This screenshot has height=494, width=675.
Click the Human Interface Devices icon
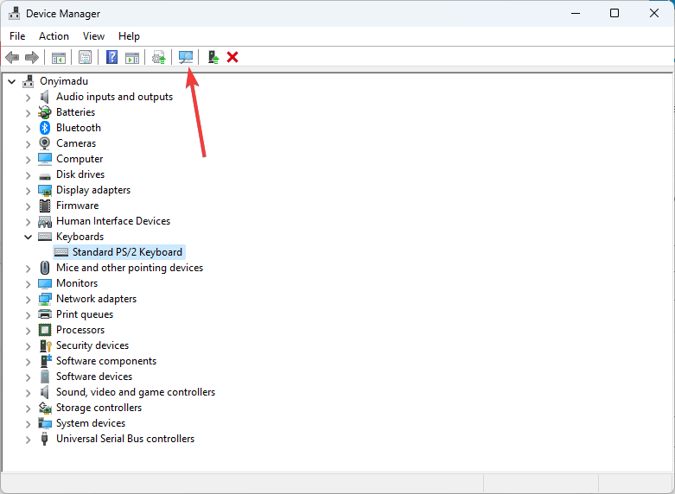[x=45, y=222]
